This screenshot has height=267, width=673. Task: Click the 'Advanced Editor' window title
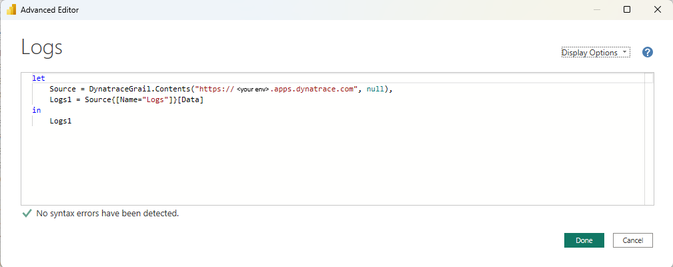(50, 9)
